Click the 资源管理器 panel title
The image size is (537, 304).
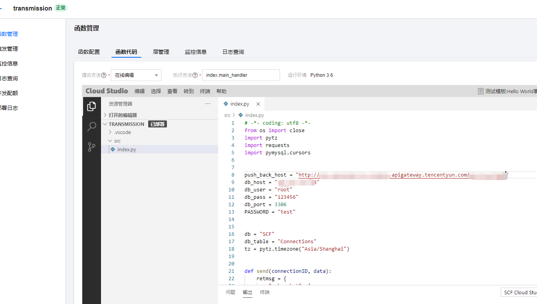click(x=121, y=104)
